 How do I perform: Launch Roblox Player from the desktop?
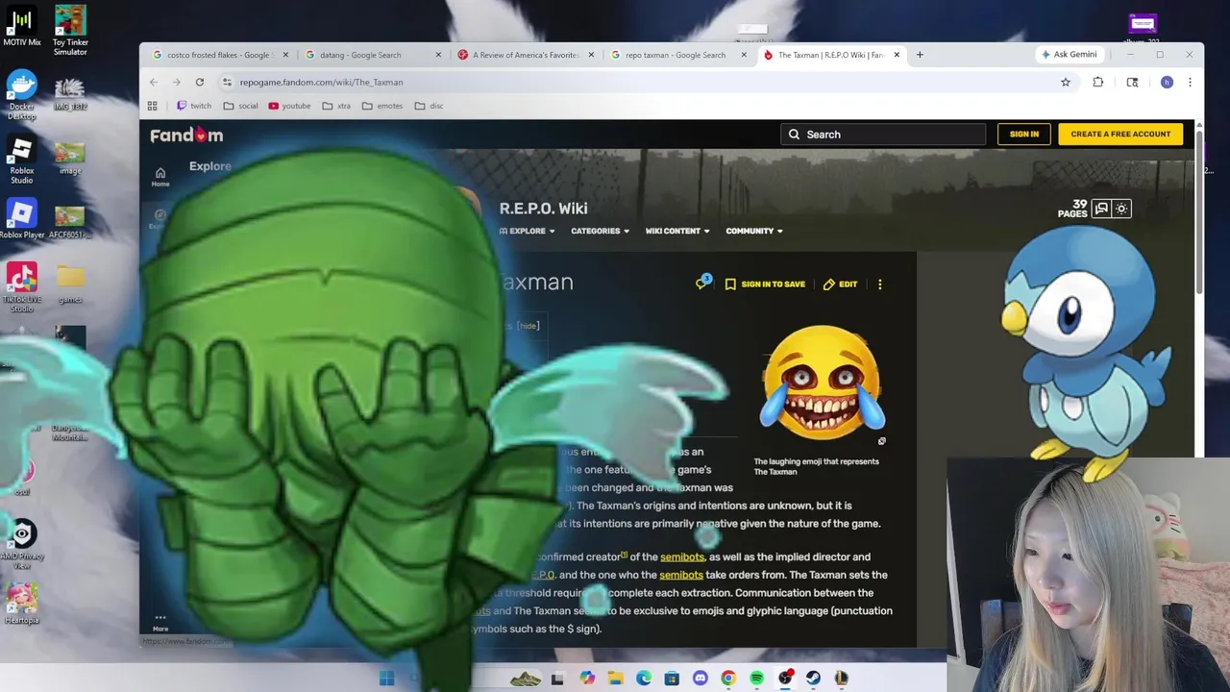click(x=21, y=218)
